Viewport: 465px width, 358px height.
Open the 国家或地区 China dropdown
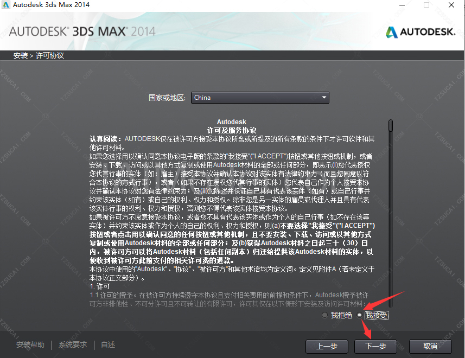point(260,98)
